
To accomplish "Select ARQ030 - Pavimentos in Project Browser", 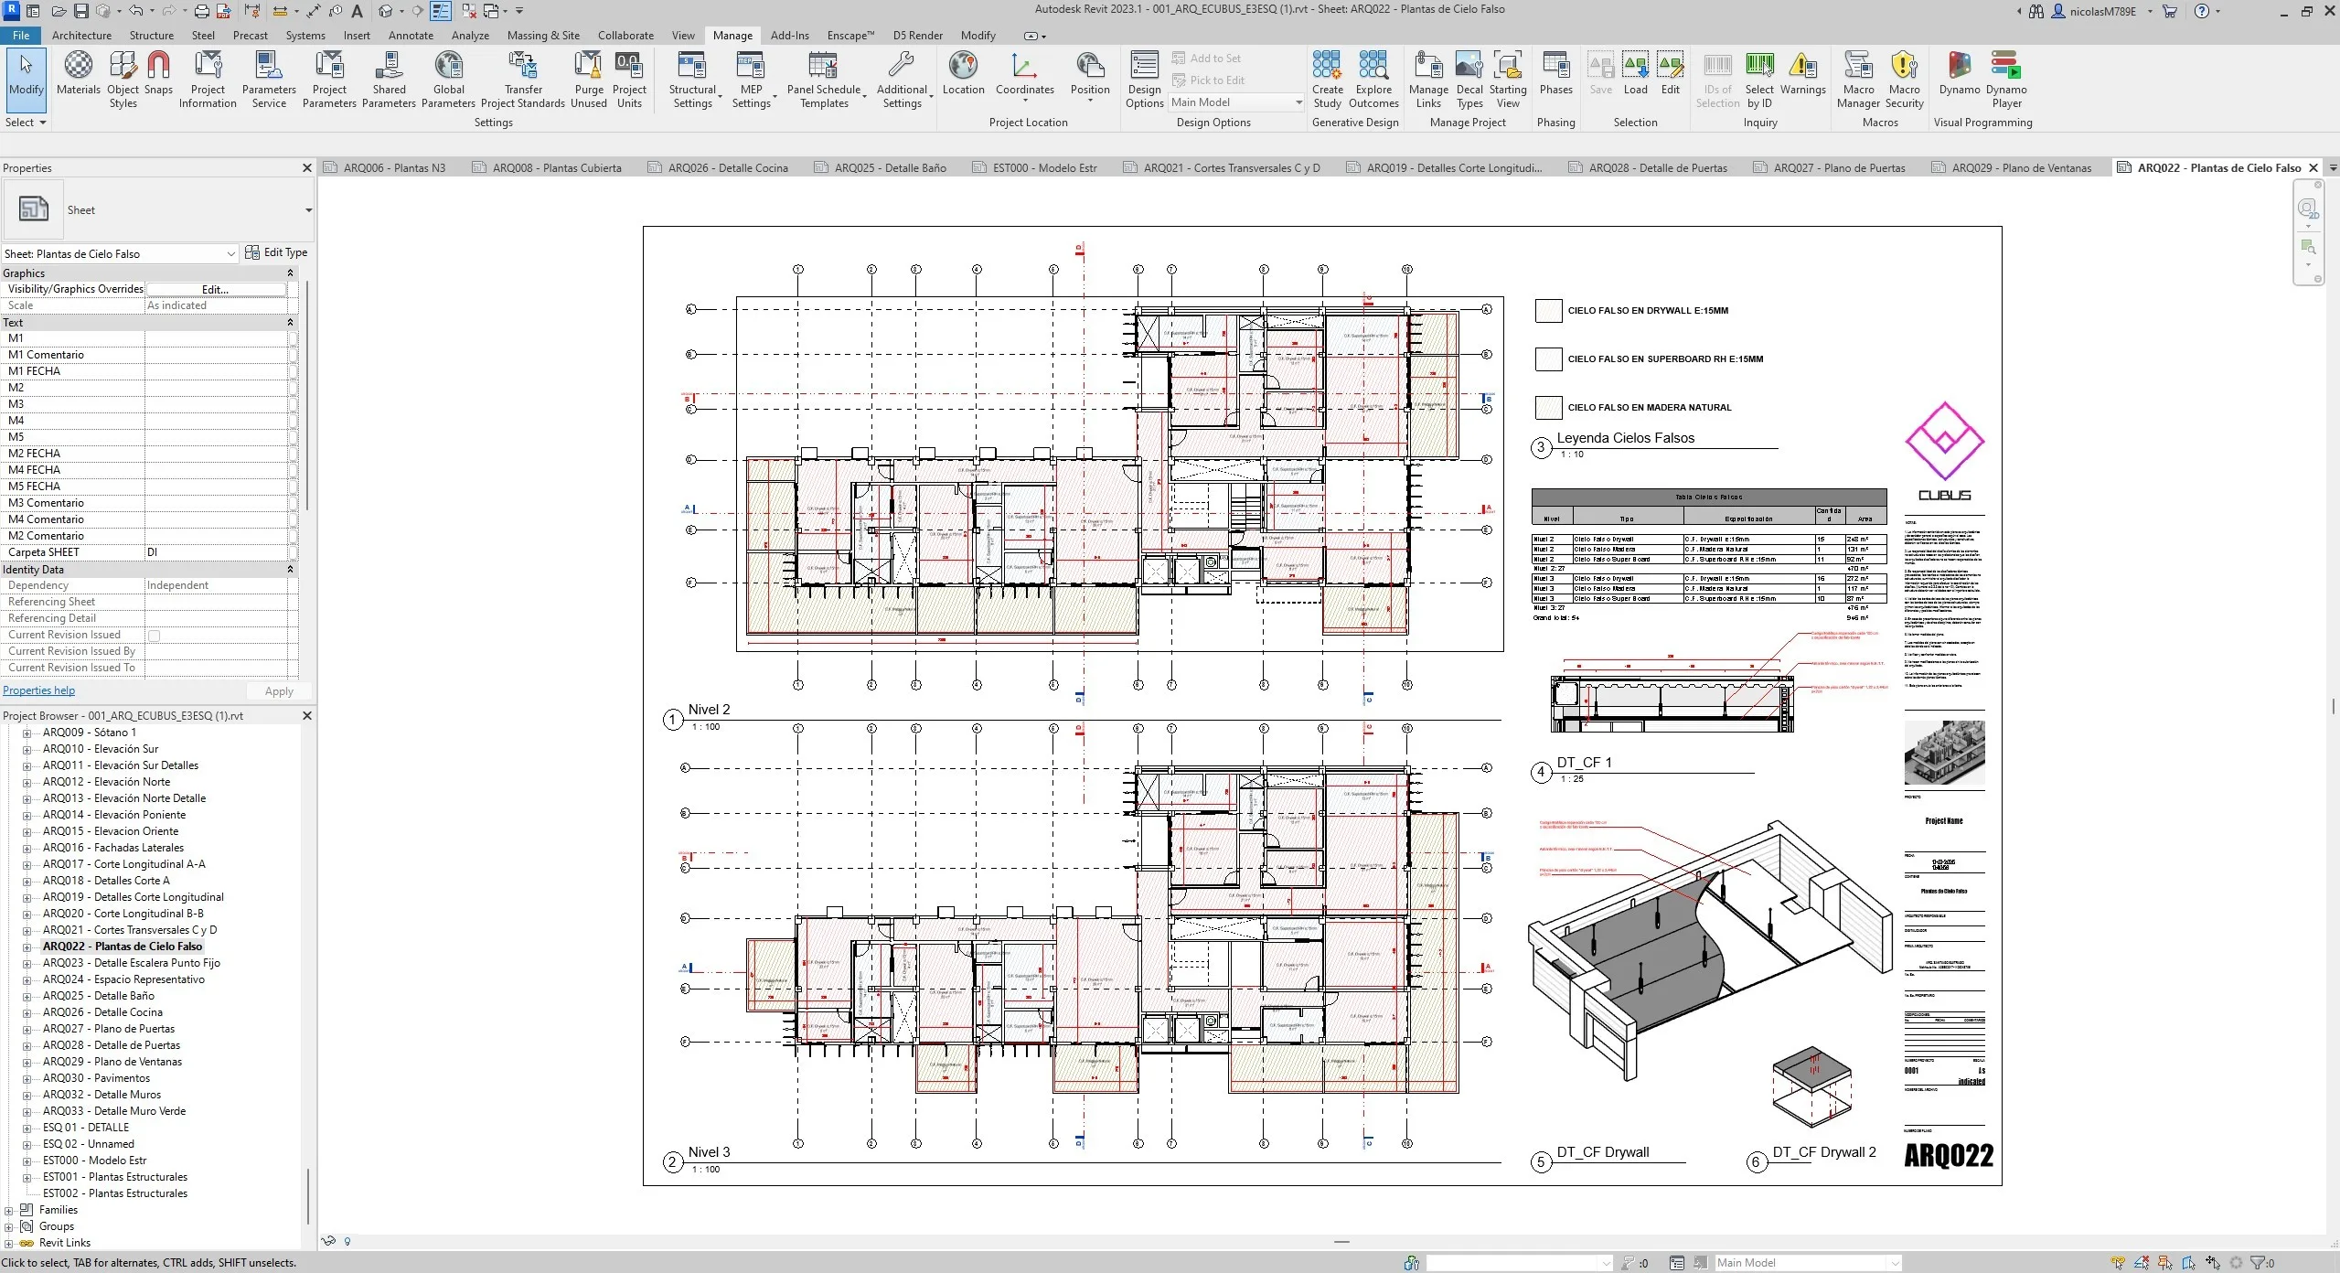I will point(96,1078).
